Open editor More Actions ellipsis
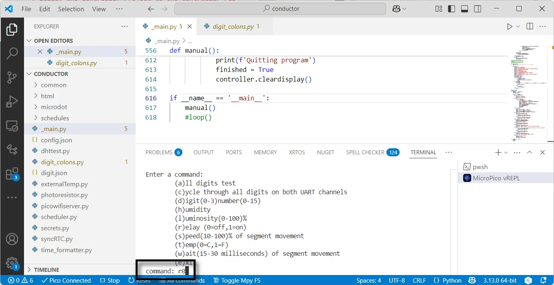 (x=542, y=26)
